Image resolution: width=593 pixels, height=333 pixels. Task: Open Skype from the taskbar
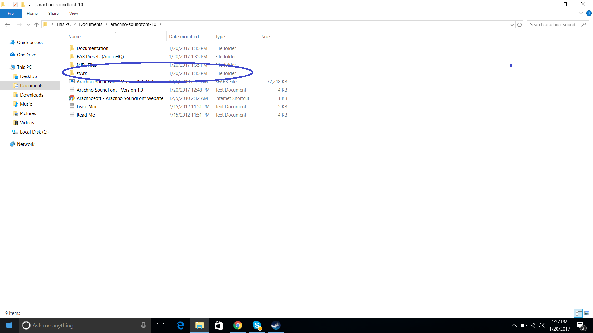[257, 325]
